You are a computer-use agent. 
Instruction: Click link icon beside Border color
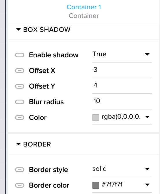click(x=20, y=185)
